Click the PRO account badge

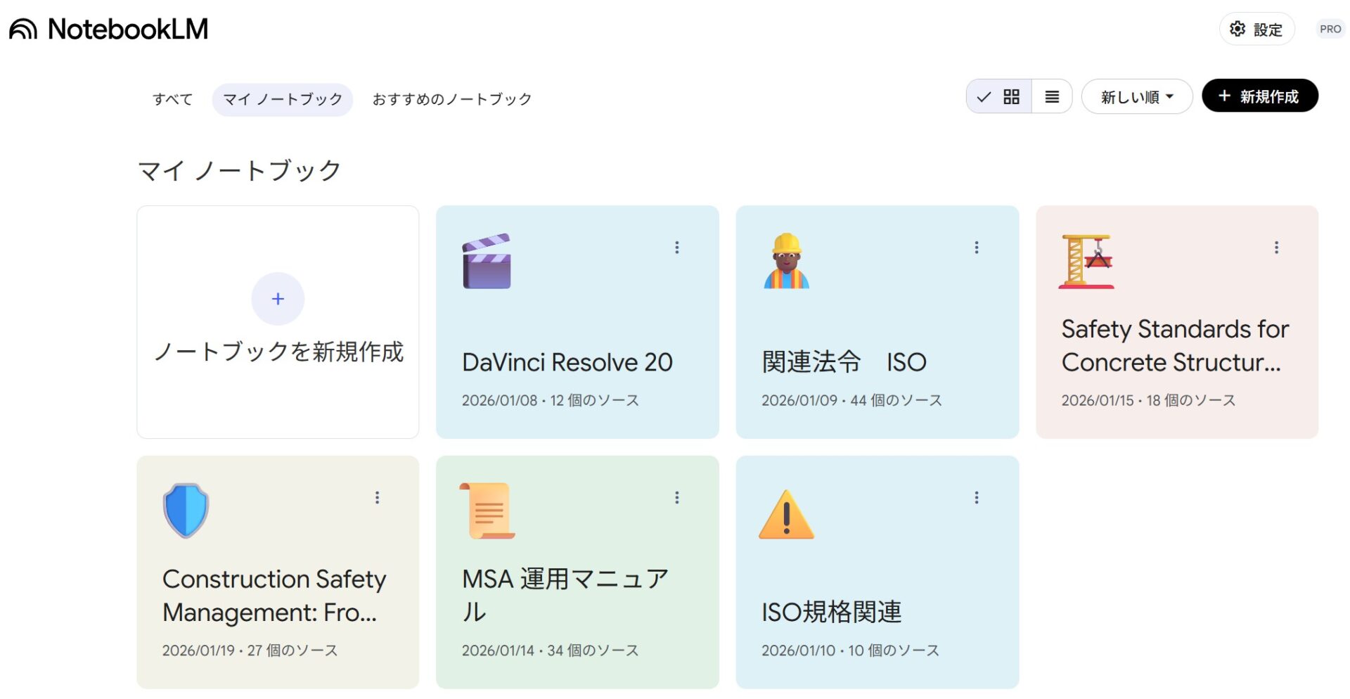(1330, 30)
